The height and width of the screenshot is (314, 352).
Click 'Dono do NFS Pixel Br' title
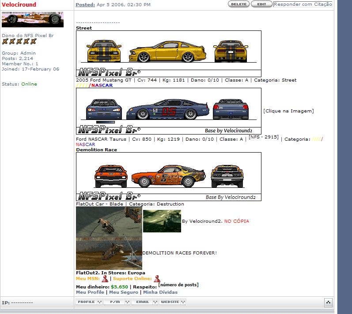click(x=28, y=35)
